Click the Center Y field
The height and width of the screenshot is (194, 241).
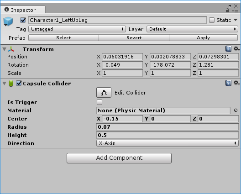170,119
